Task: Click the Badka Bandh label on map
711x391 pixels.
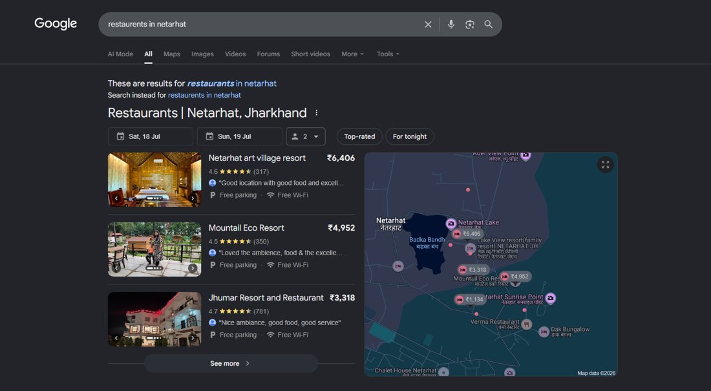Action: [x=427, y=243]
